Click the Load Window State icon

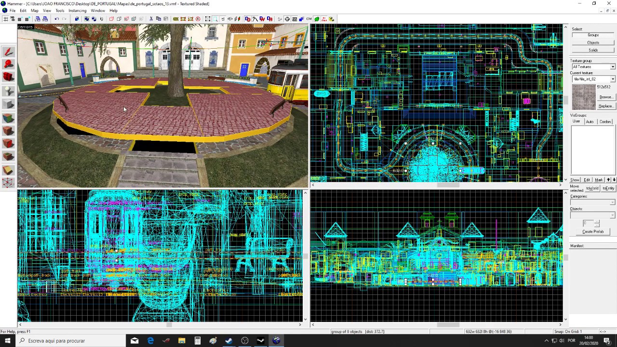[x=38, y=19]
